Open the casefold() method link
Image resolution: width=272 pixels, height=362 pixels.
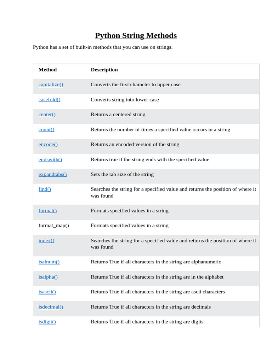click(49, 99)
